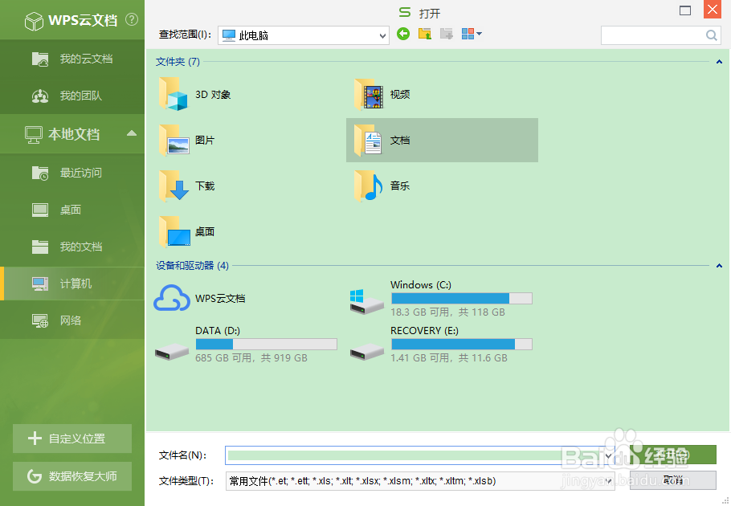Viewport: 731px width, 506px height.
Task: Click the New Folder toolbar icon
Action: [x=446, y=34]
